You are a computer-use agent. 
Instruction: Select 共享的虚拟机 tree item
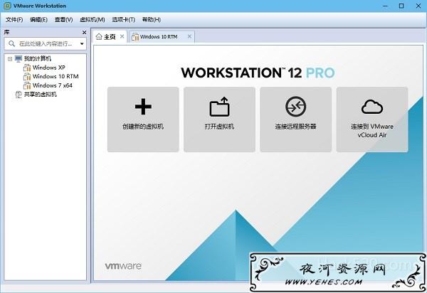tap(41, 95)
